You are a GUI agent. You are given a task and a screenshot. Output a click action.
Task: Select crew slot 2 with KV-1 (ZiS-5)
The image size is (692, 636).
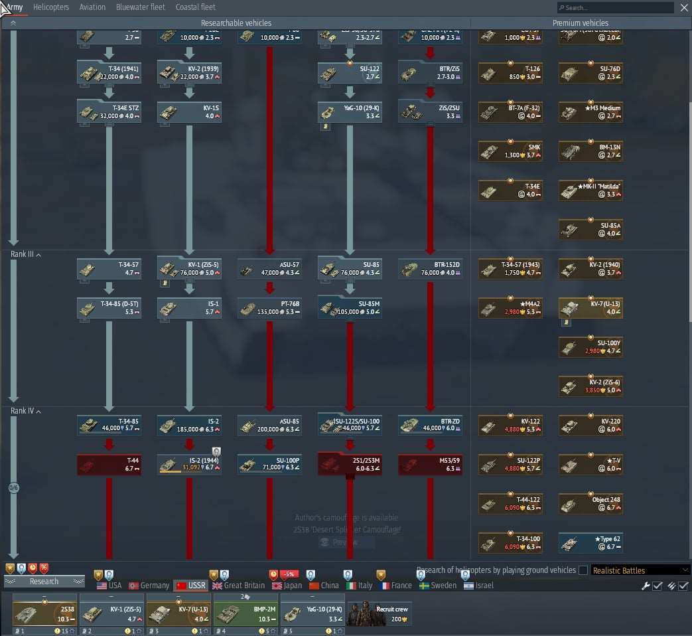[x=111, y=614]
